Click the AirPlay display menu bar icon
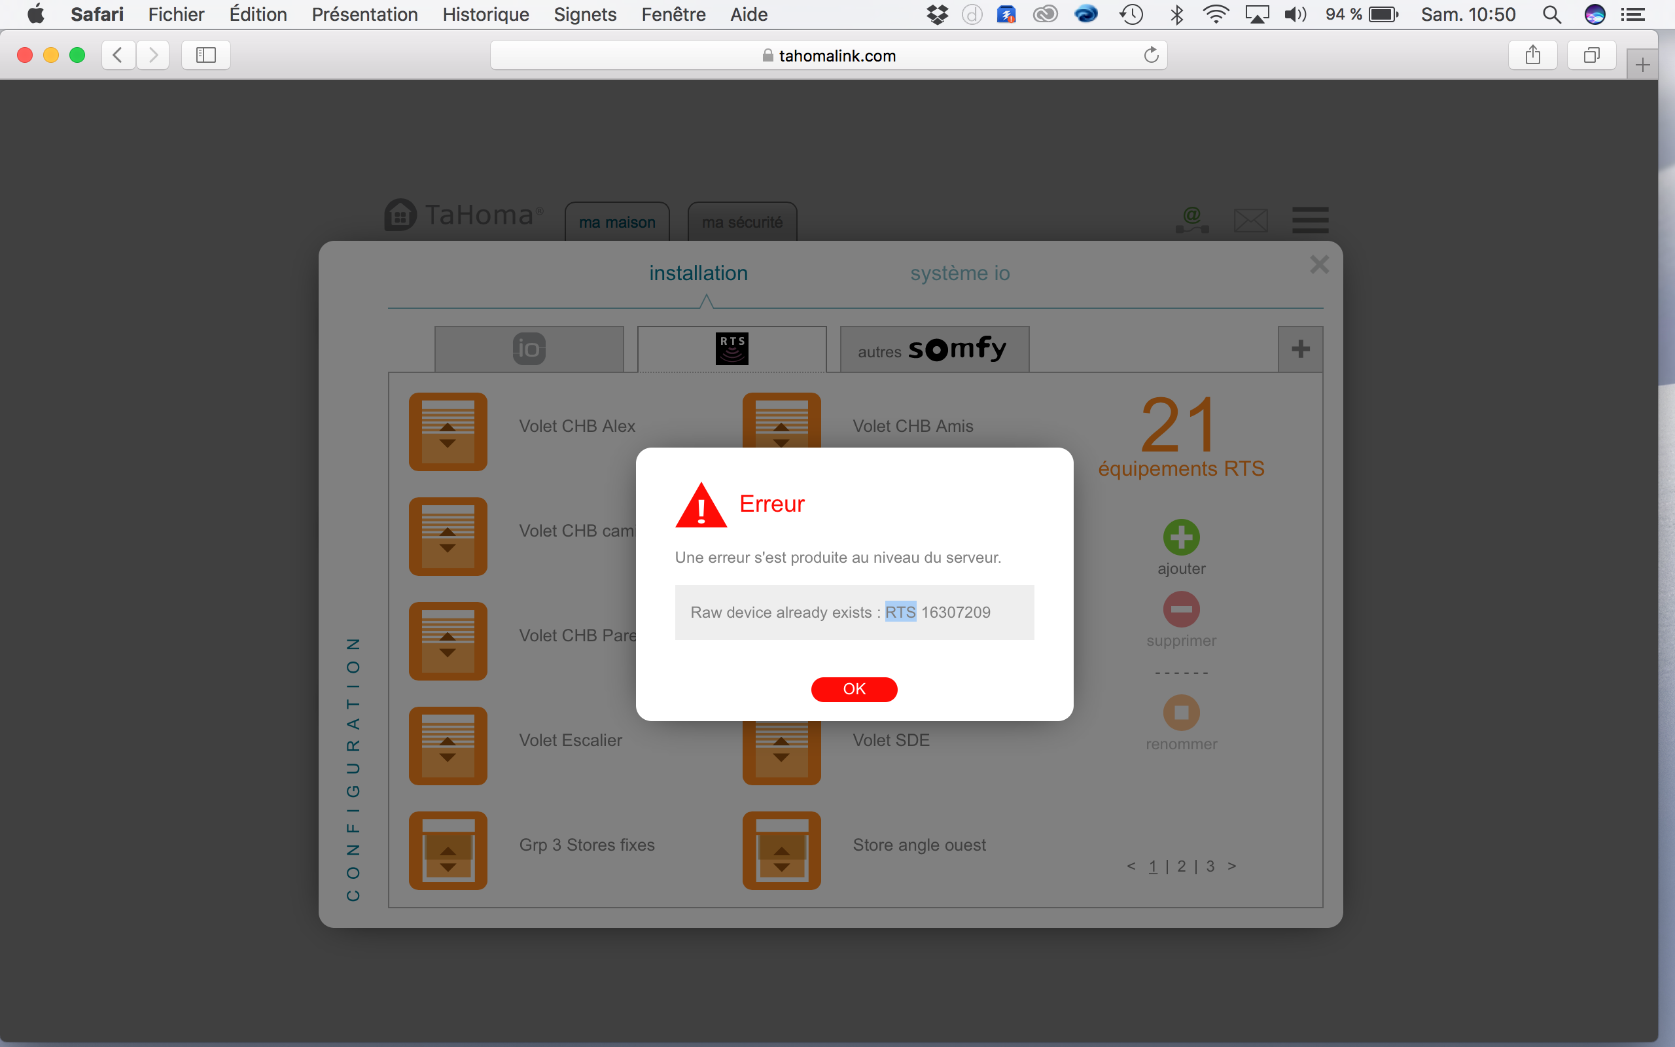This screenshot has height=1047, width=1675. [1256, 14]
